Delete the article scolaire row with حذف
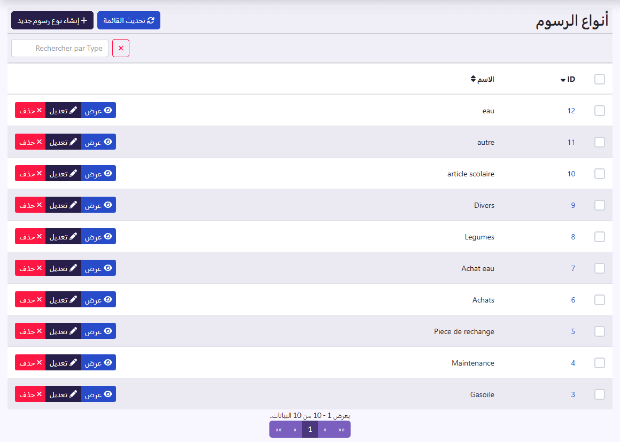The width and height of the screenshot is (620, 442). pyautogui.click(x=30, y=174)
